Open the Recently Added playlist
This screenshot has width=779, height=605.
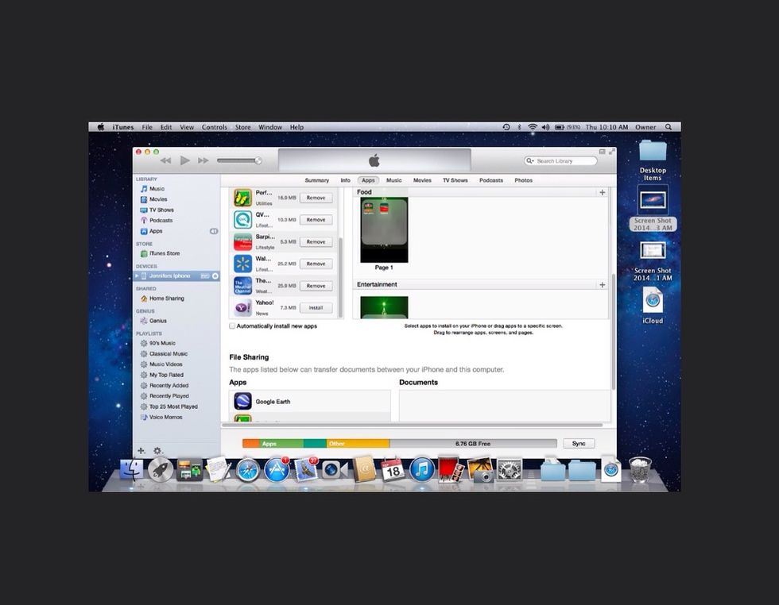[x=169, y=385]
